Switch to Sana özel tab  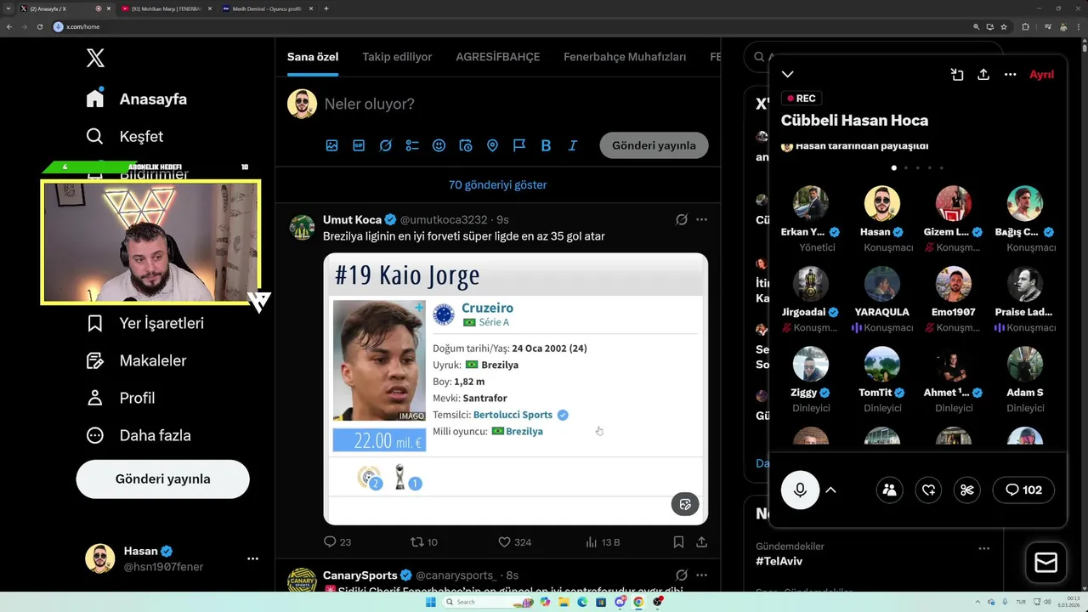(x=313, y=57)
